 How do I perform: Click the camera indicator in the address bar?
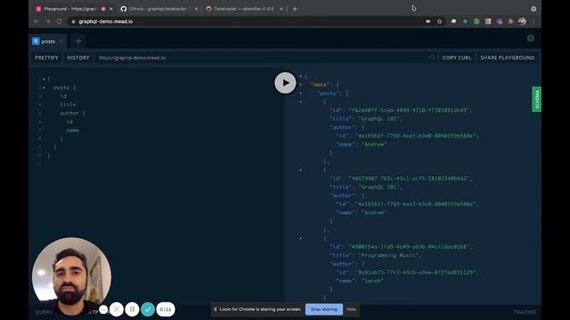[428, 21]
